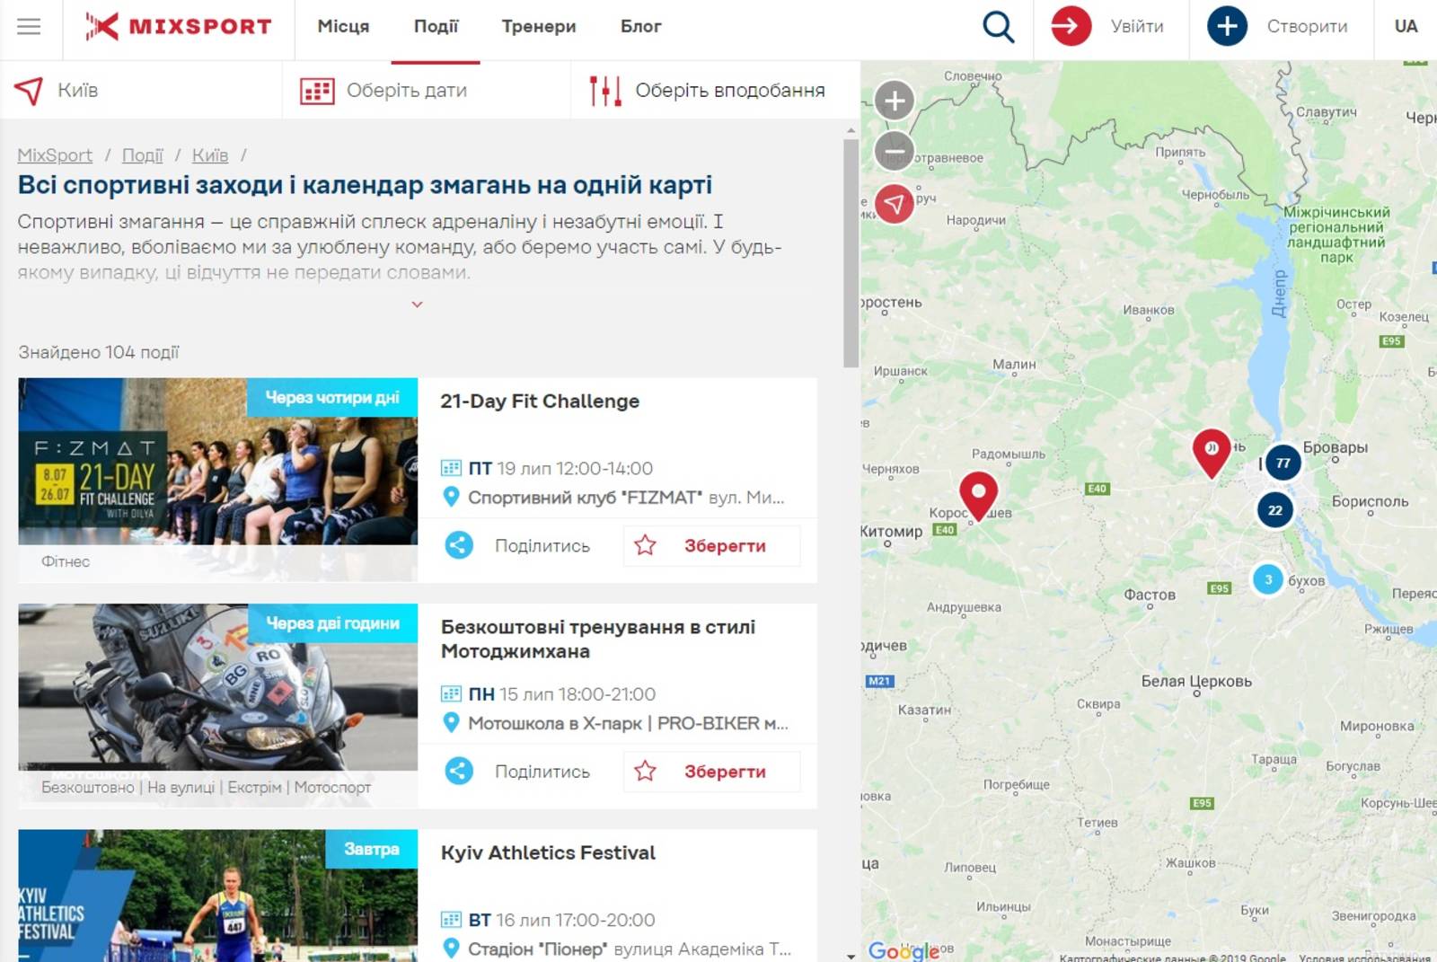This screenshot has width=1437, height=962.
Task: Click the star icon for 21-Day Fit Challenge
Action: click(645, 545)
